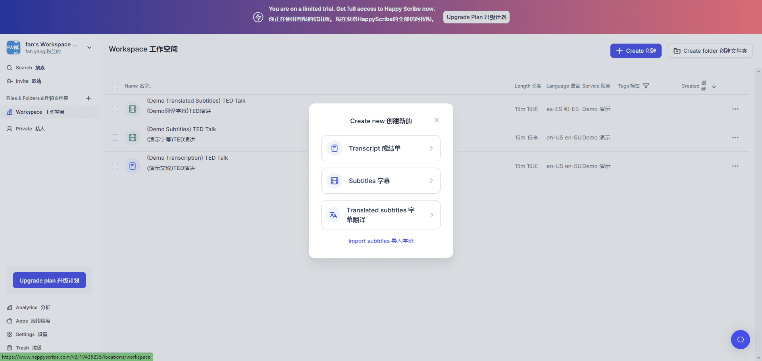Click the Subtitles option in dialog
Screen dimensions: 762x361
(x=381, y=181)
